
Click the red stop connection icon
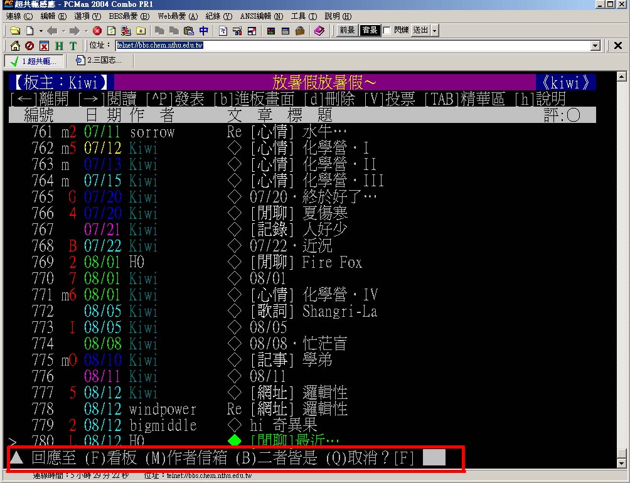tap(97, 31)
